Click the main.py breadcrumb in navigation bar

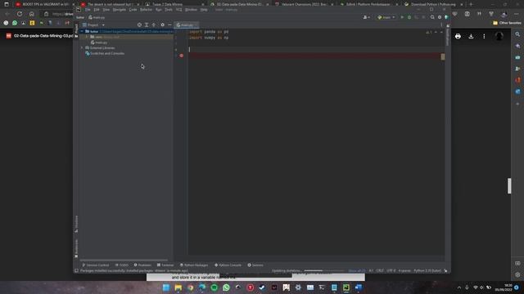coord(97,17)
